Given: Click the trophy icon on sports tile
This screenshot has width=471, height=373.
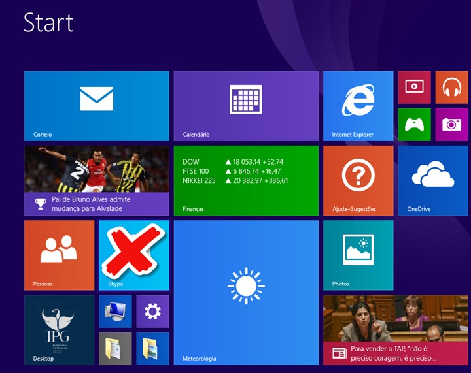Looking at the screenshot, I should 41,204.
